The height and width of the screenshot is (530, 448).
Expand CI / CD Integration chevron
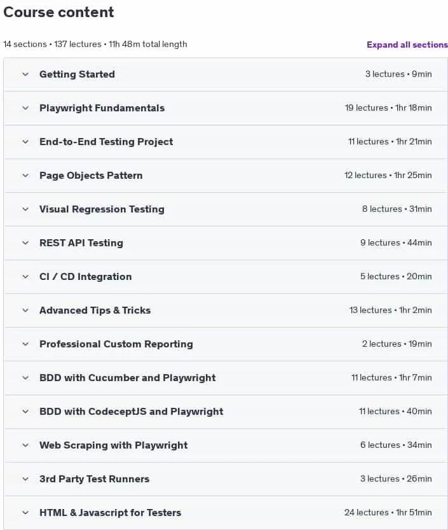click(25, 277)
